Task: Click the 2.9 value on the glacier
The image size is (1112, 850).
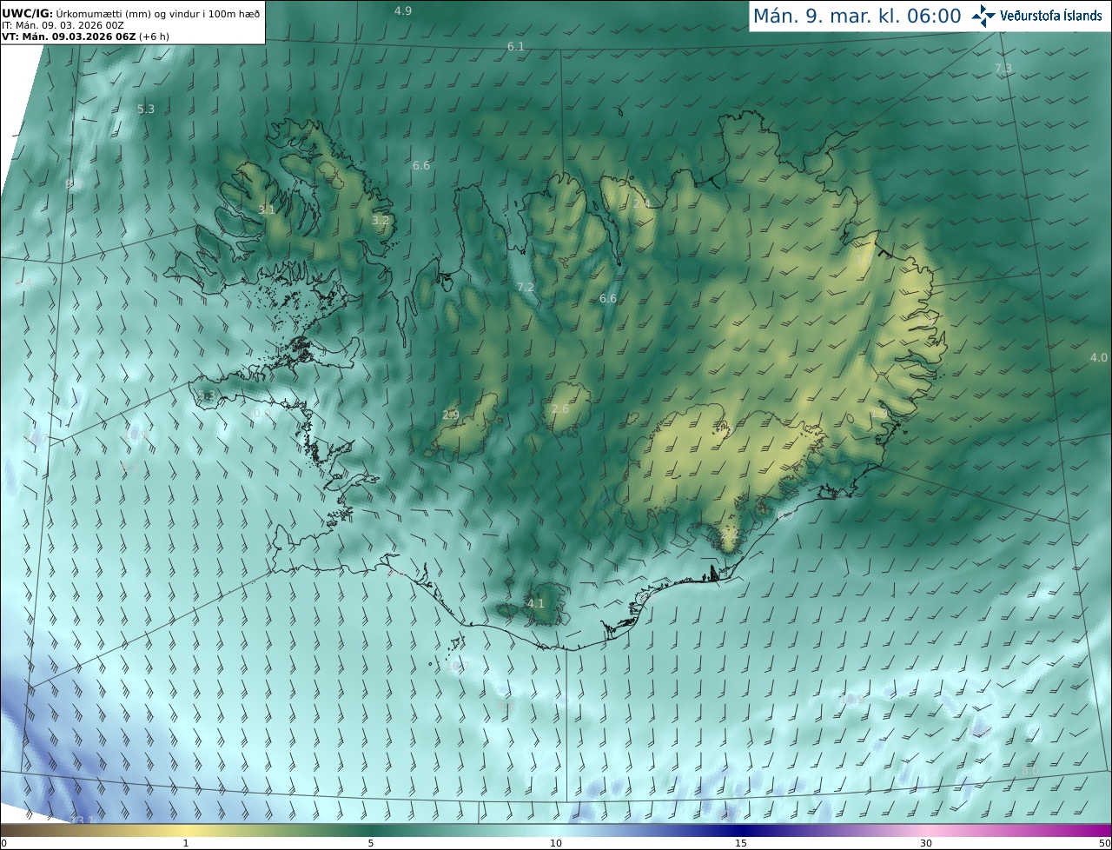Action: click(451, 415)
